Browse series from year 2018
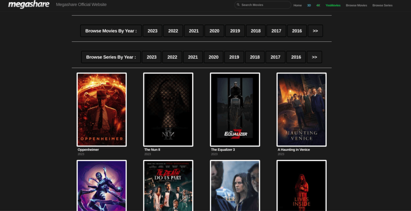Image resolution: width=411 pixels, height=211 pixels. 255,57
